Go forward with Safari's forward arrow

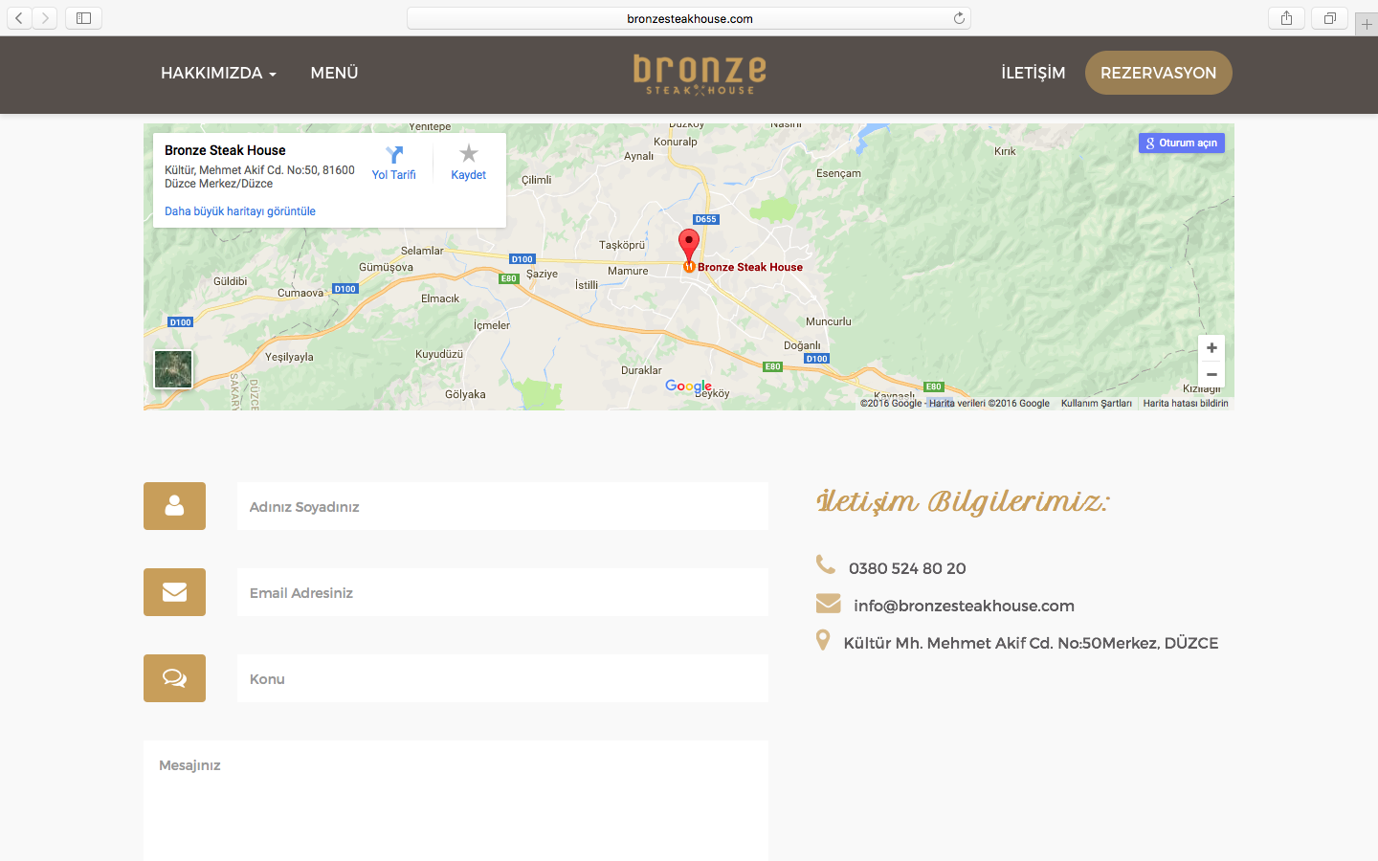[x=45, y=18]
